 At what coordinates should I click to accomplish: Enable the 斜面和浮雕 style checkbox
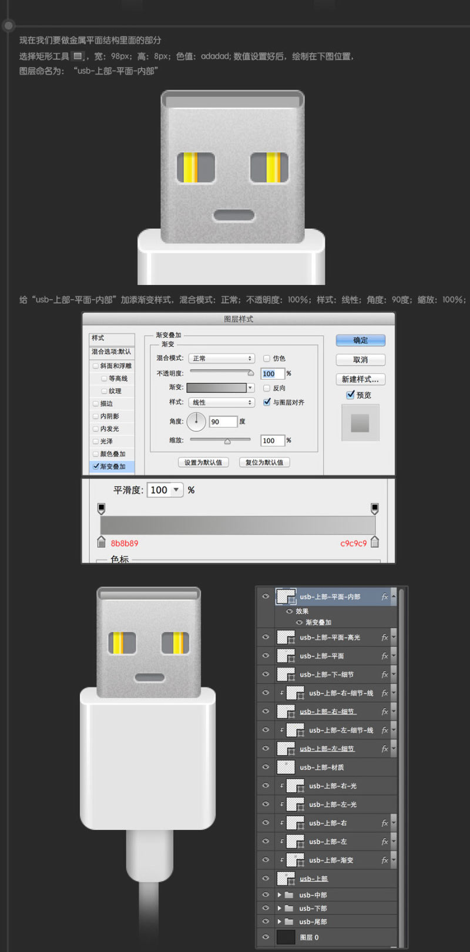tap(96, 366)
